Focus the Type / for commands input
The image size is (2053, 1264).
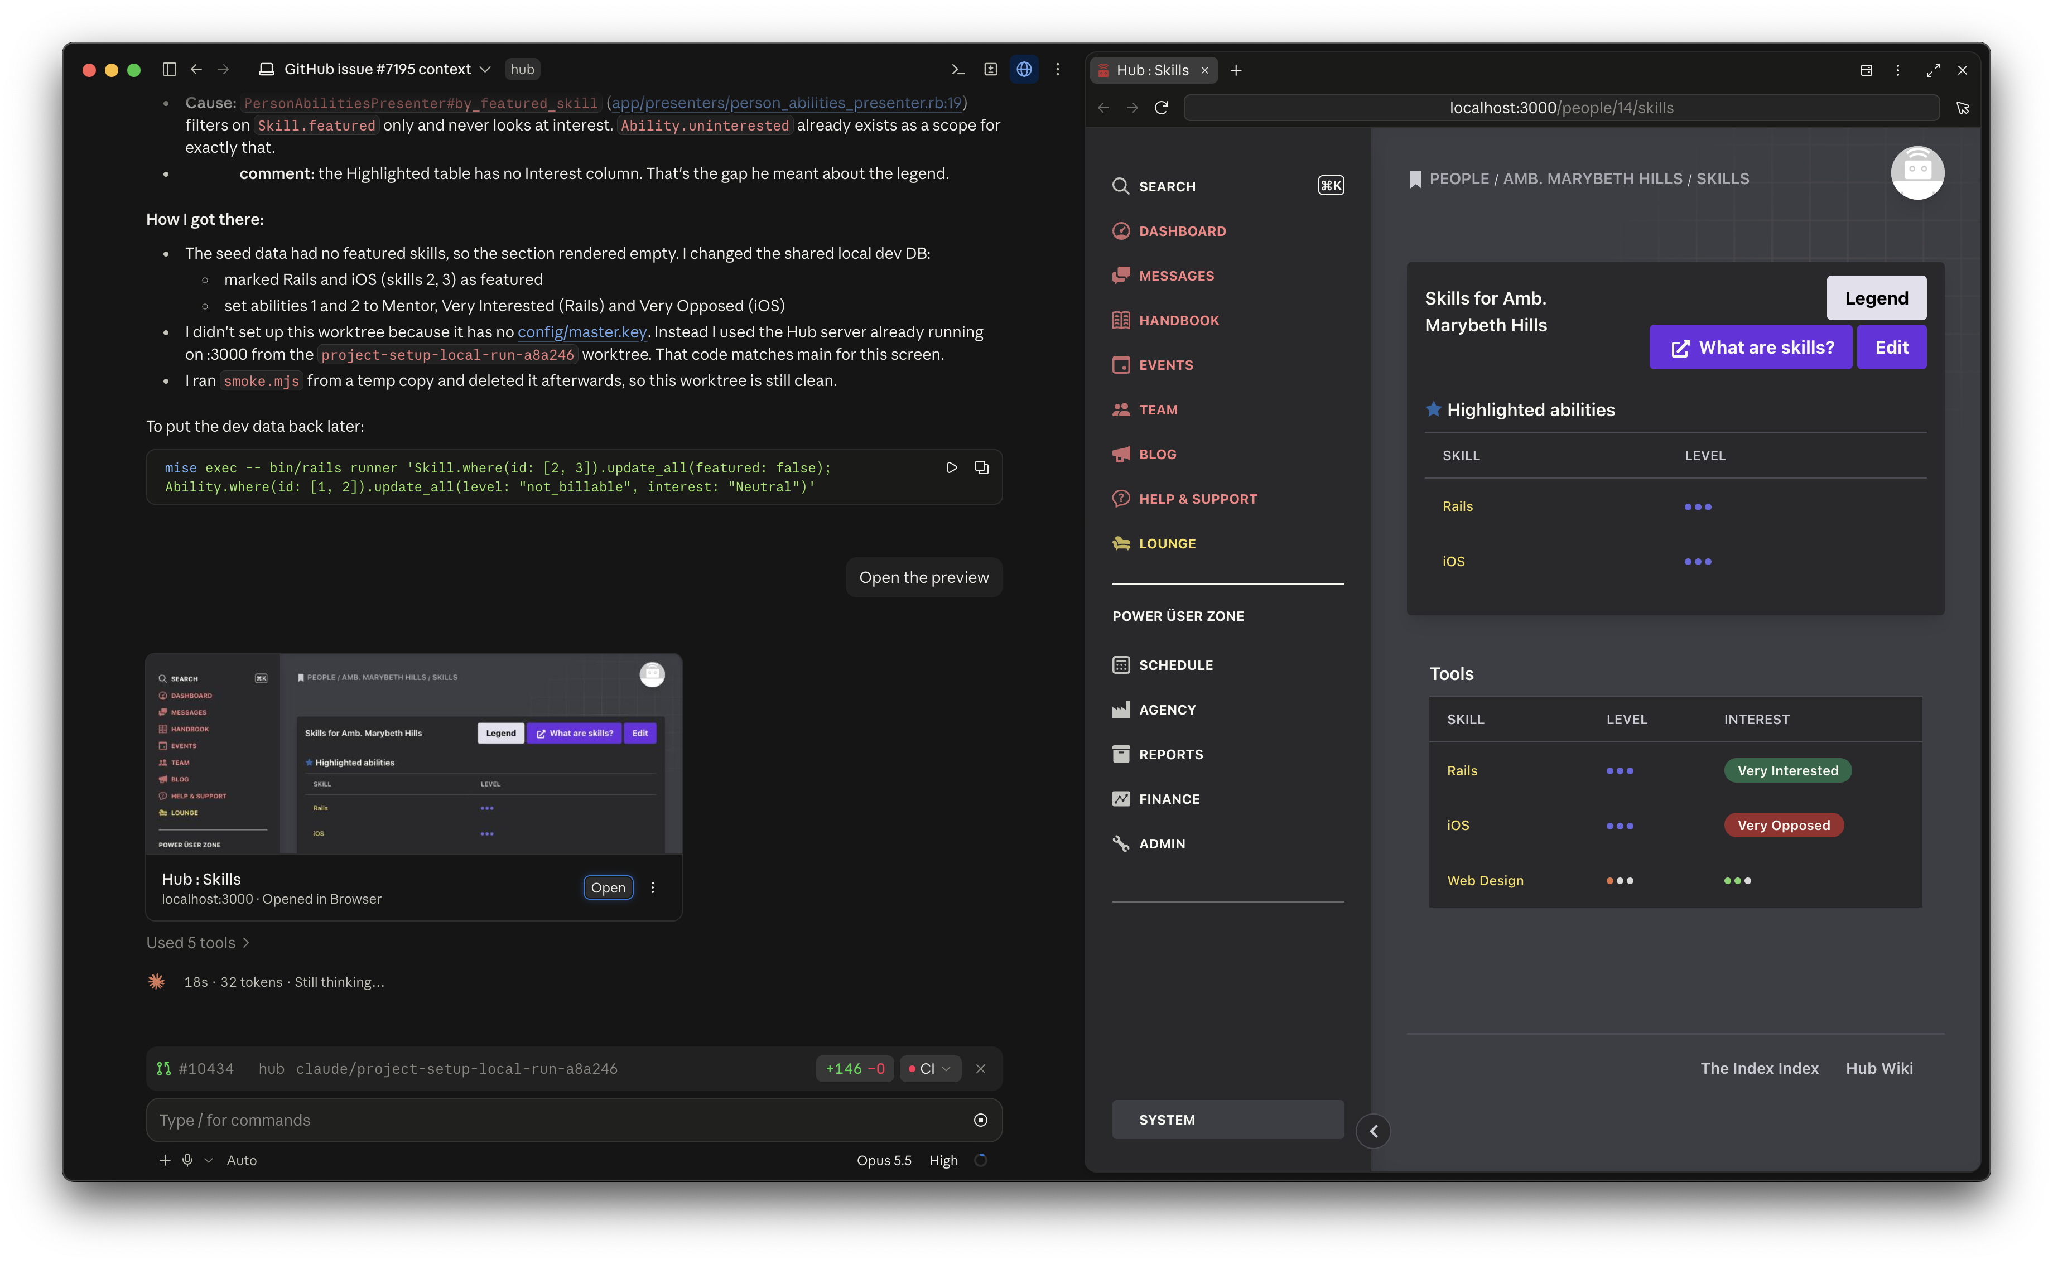click(574, 1120)
